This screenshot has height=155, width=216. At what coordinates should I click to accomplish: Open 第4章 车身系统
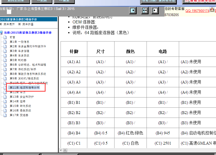coord(19,55)
